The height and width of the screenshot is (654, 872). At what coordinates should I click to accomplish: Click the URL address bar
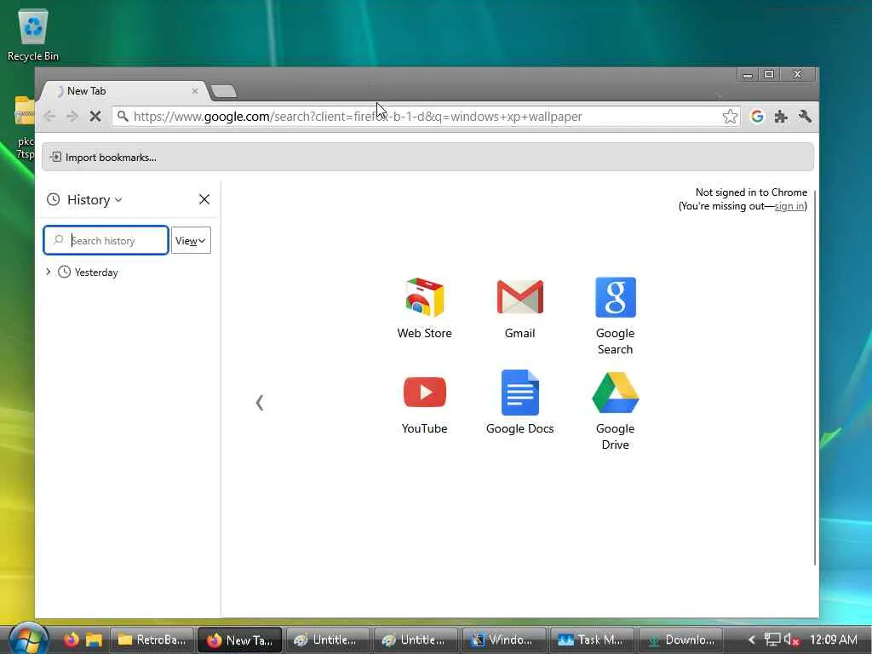[426, 116]
